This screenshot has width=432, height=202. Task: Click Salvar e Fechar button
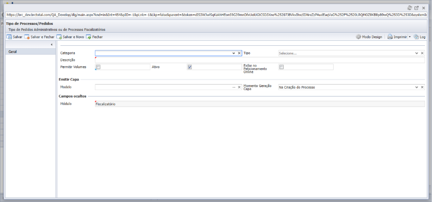coord(39,37)
